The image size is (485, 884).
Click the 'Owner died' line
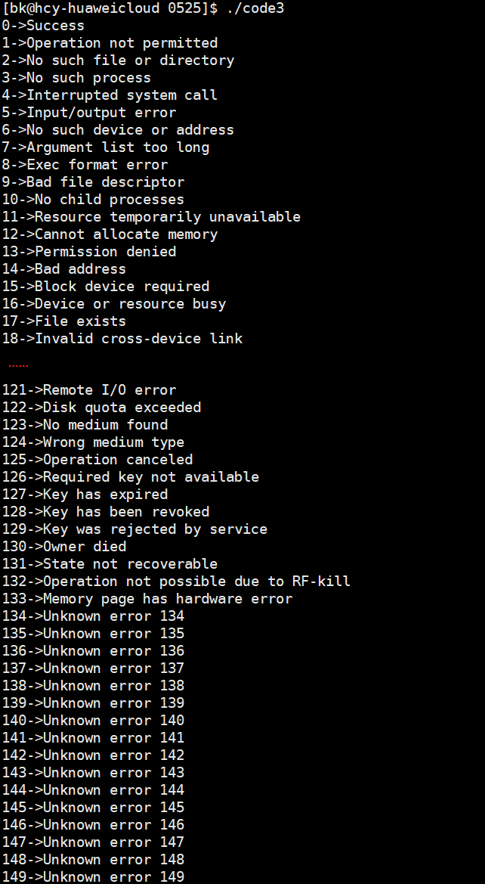pyautogui.click(x=64, y=547)
